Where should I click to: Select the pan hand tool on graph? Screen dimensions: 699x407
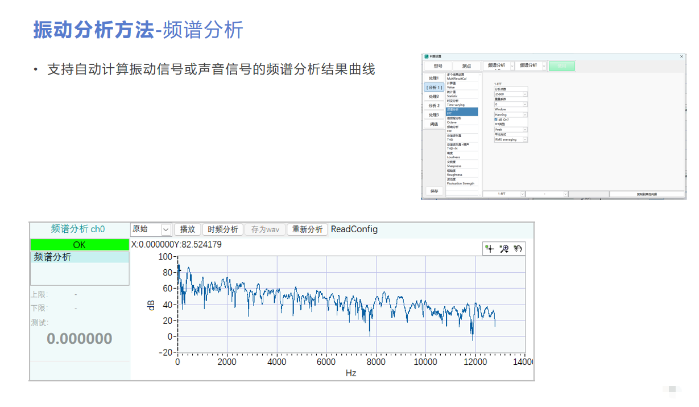coord(518,249)
